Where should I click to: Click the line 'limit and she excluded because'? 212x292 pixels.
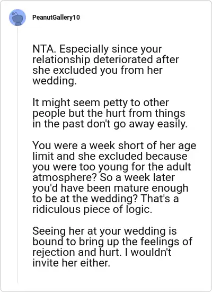[110, 156]
